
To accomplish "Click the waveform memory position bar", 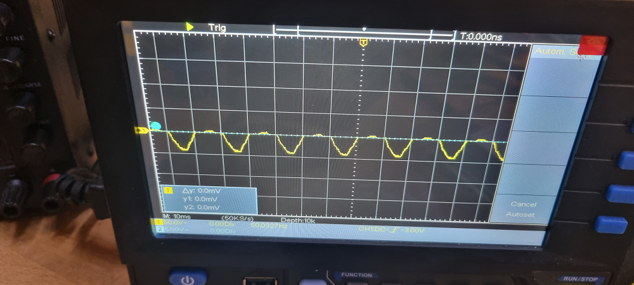I will 363,31.
